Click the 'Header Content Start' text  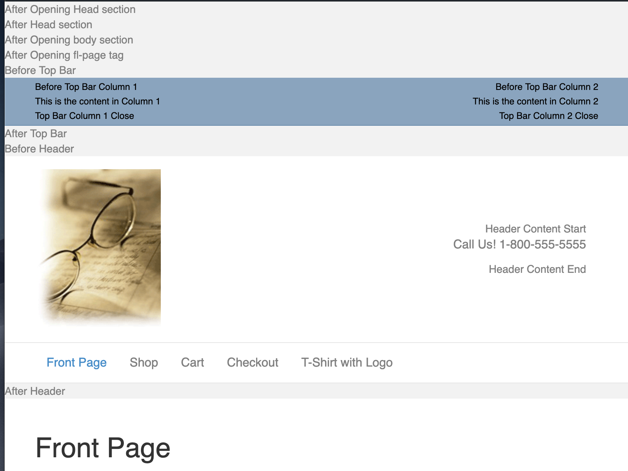535,229
